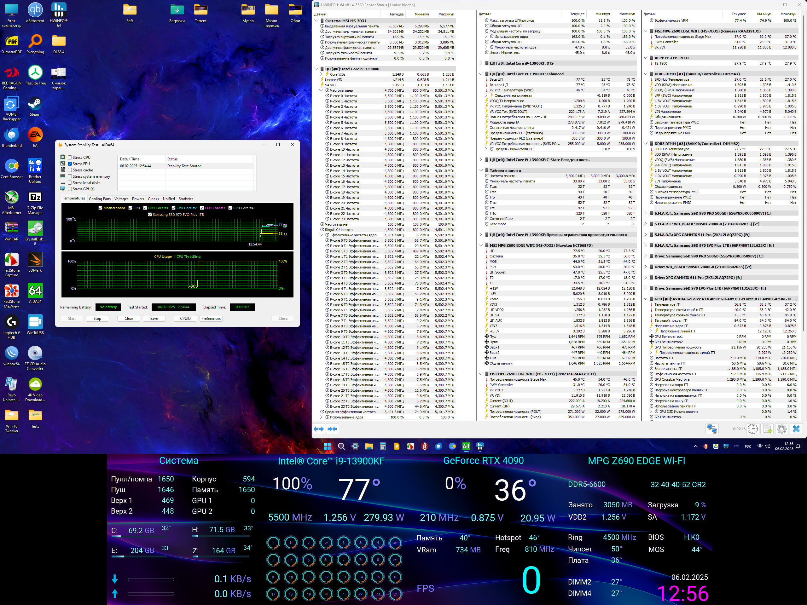Reset sensor timer with the clock icon

pyautogui.click(x=753, y=429)
